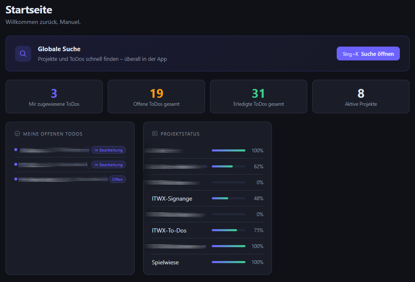Click the 48% progress bar of ITWX-Signange
This screenshot has height=282, width=415.
pos(229,198)
